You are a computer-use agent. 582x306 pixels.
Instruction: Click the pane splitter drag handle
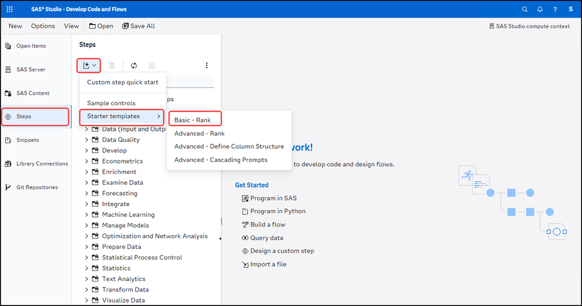point(221,221)
